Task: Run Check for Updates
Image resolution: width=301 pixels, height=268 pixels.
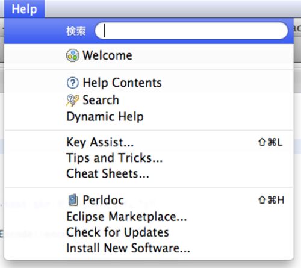Action: tap(149, 232)
